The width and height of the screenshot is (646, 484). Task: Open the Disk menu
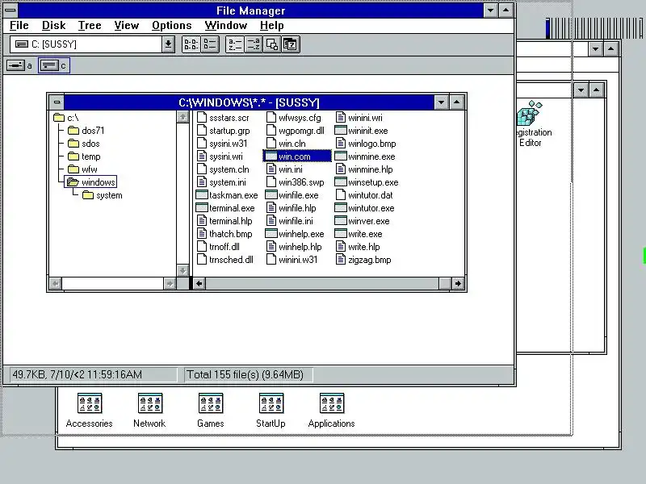tap(53, 26)
